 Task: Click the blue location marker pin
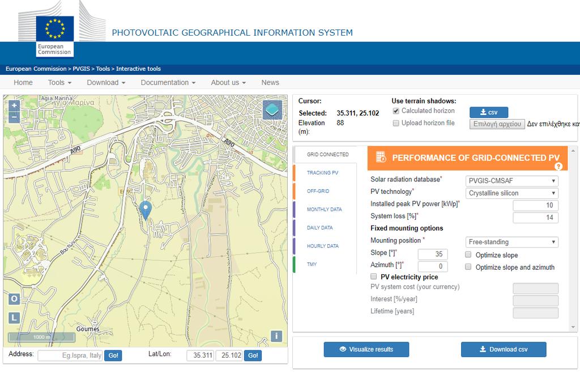[x=146, y=210]
